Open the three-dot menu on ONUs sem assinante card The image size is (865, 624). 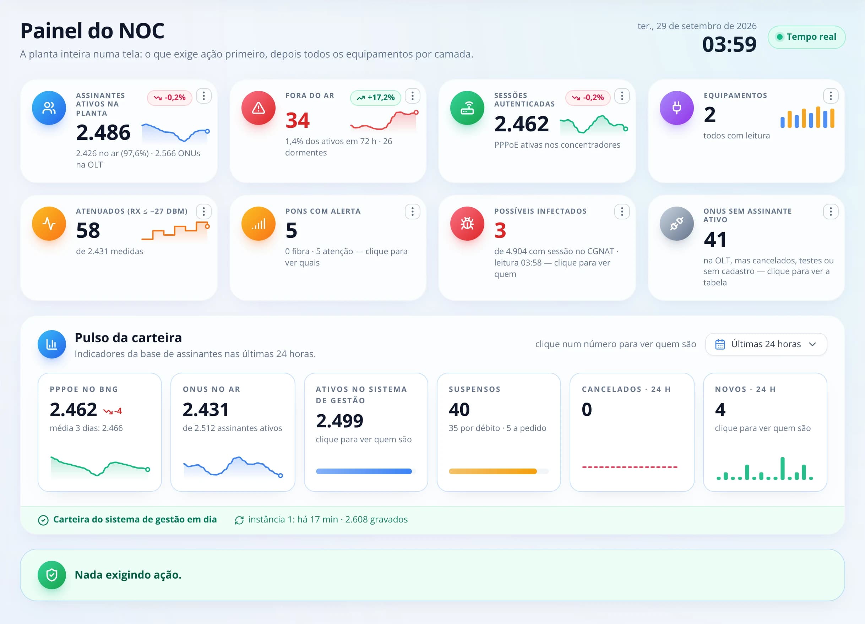click(831, 212)
